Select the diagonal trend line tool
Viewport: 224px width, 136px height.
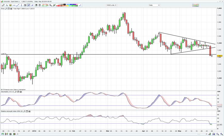pyautogui.click(x=18, y=5)
